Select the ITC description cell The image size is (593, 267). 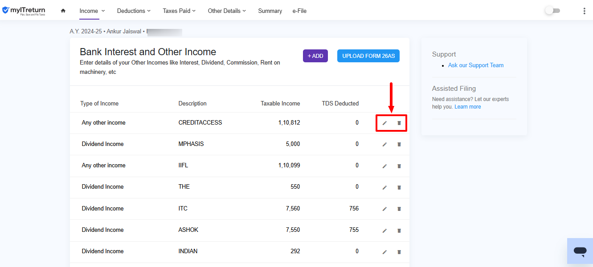coord(183,208)
